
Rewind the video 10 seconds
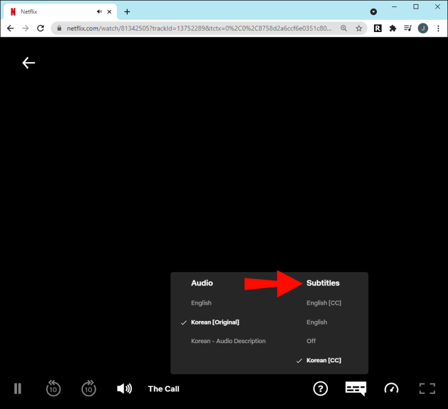[53, 389]
